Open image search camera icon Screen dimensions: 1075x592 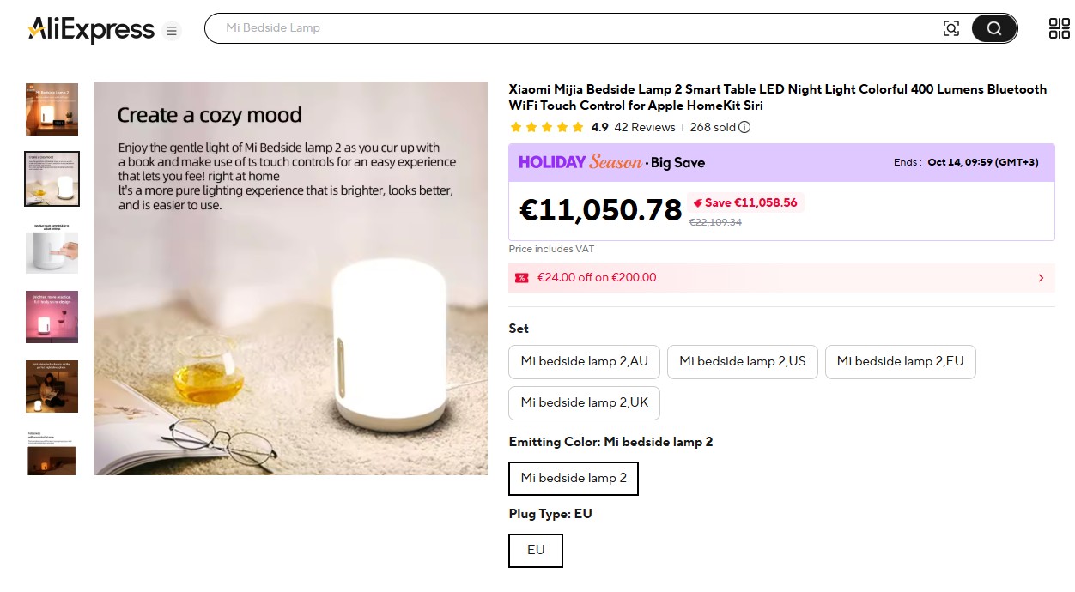coord(950,28)
